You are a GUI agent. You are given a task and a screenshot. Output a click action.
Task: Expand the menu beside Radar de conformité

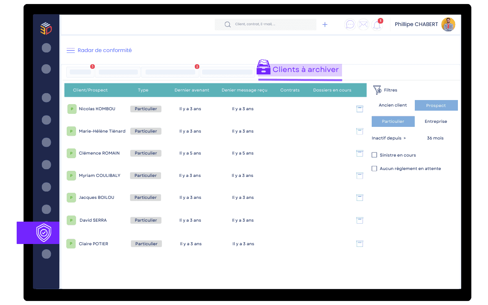(71, 50)
